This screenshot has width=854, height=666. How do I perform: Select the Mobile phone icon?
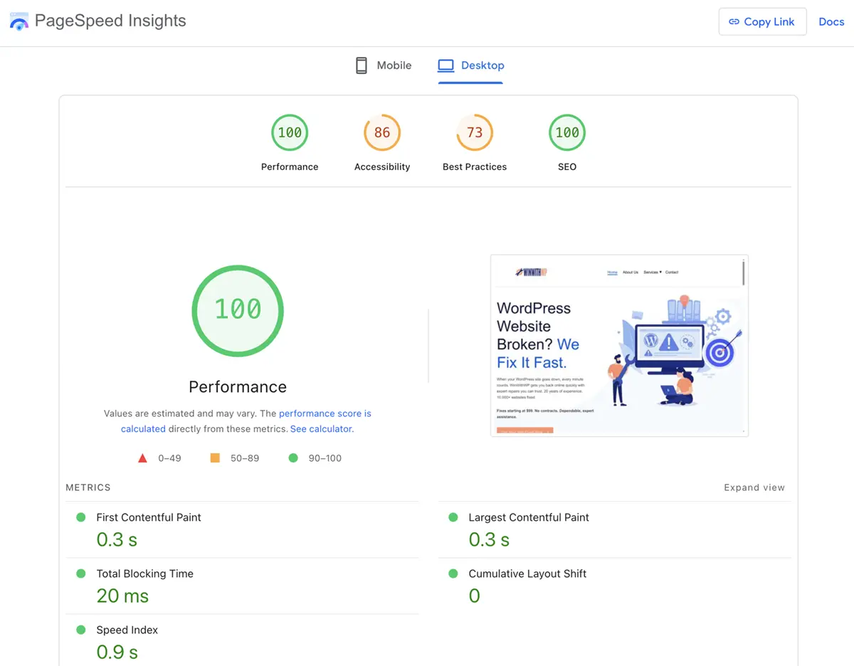[362, 65]
